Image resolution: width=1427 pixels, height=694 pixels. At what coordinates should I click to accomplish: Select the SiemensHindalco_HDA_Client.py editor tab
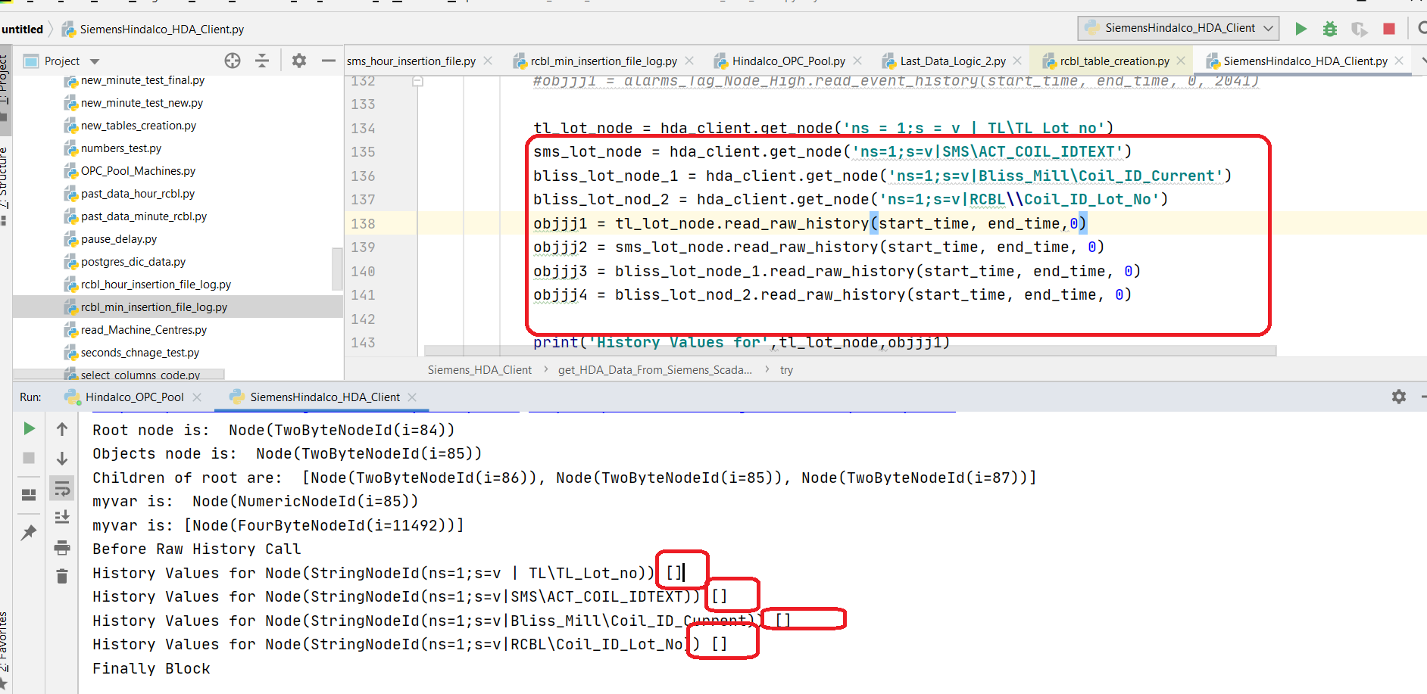[x=1305, y=61]
